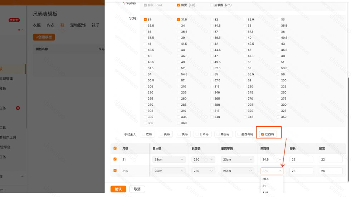Uncheck the 巴西码 manual entry checkbox
The width and height of the screenshot is (361, 197).
click(x=263, y=134)
